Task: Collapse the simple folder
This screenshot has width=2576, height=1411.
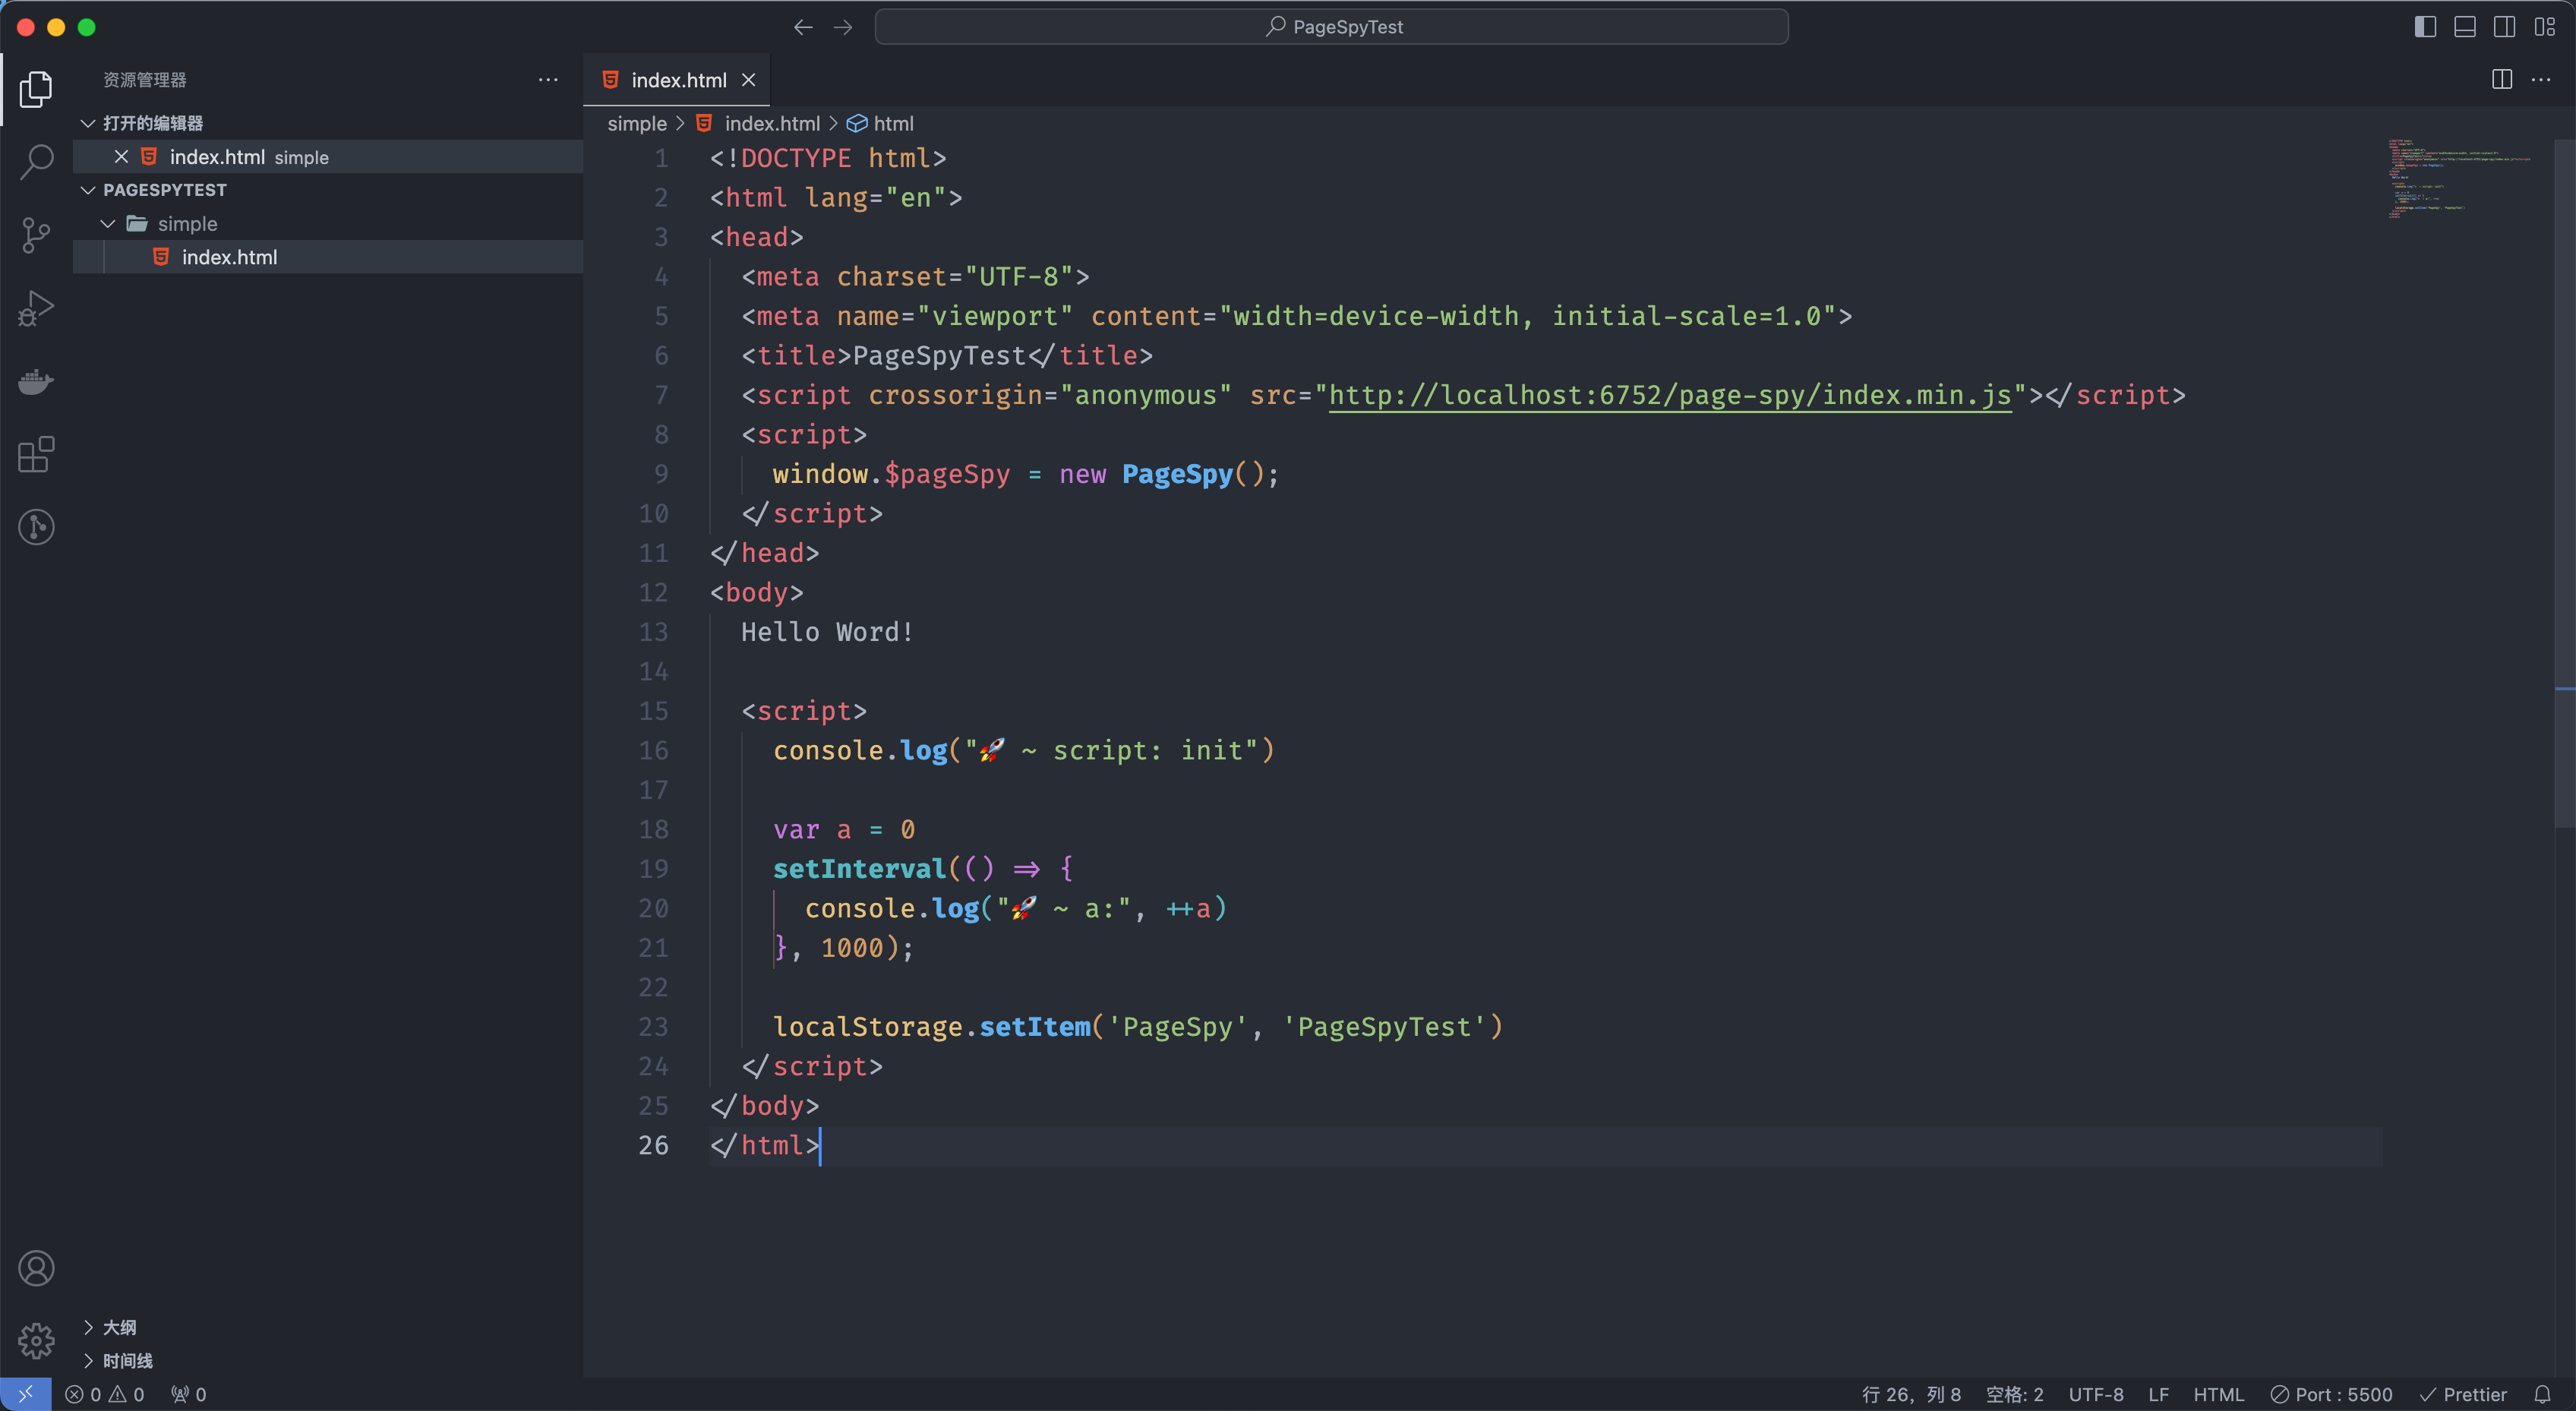Action: (x=108, y=224)
